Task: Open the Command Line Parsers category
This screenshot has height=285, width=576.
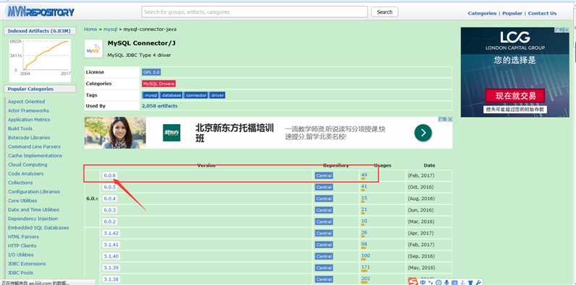Action: [x=34, y=147]
